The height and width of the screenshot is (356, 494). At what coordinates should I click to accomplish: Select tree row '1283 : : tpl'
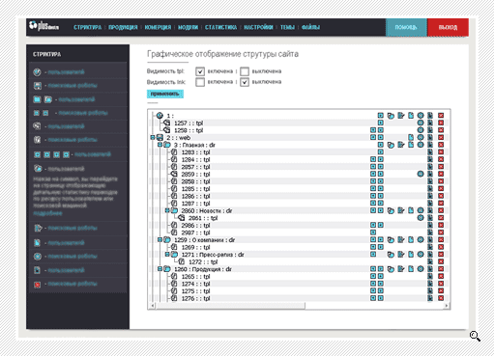tap(195, 152)
